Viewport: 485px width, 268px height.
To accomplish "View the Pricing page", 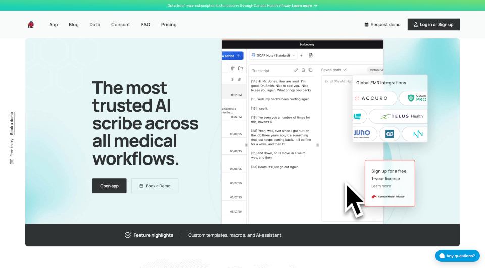I will (x=169, y=24).
